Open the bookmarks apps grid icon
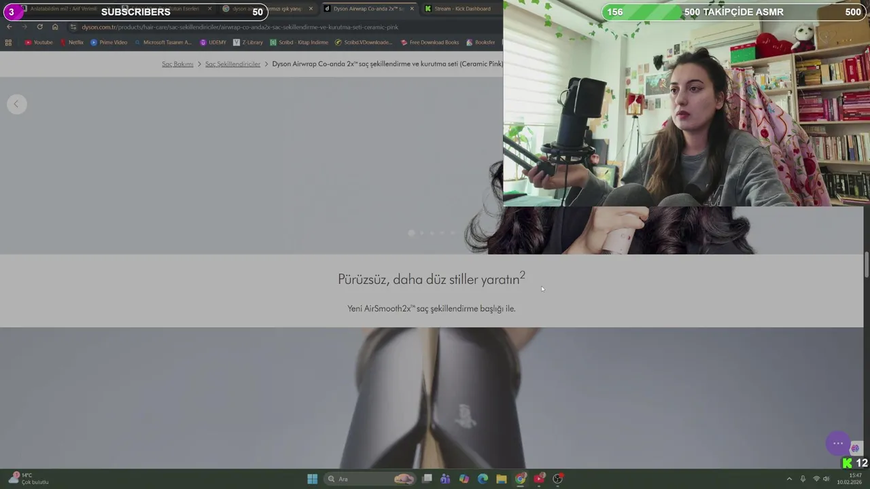Viewport: 870px width, 489px height. [8, 42]
